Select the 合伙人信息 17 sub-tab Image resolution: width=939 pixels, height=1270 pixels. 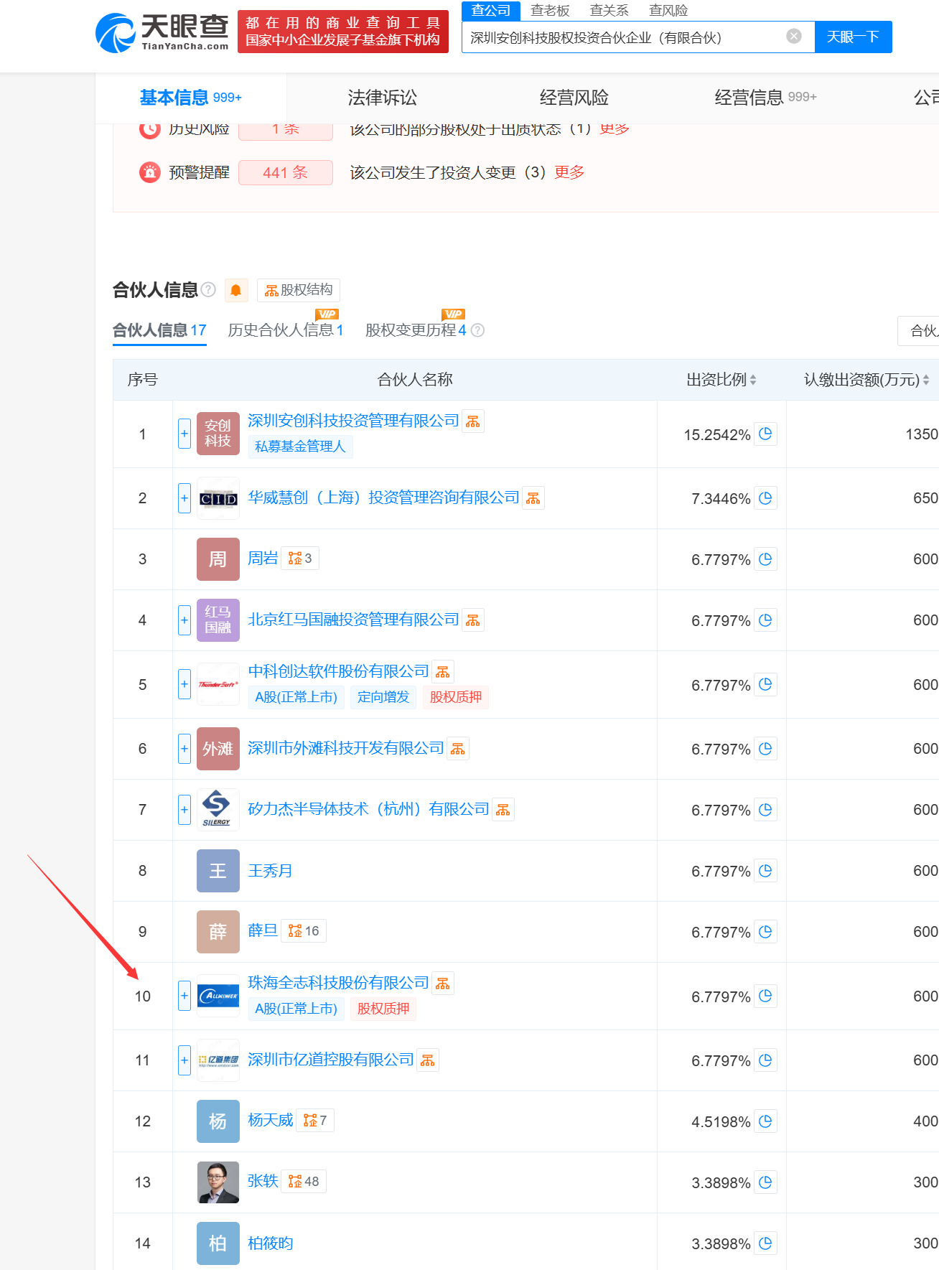click(159, 330)
